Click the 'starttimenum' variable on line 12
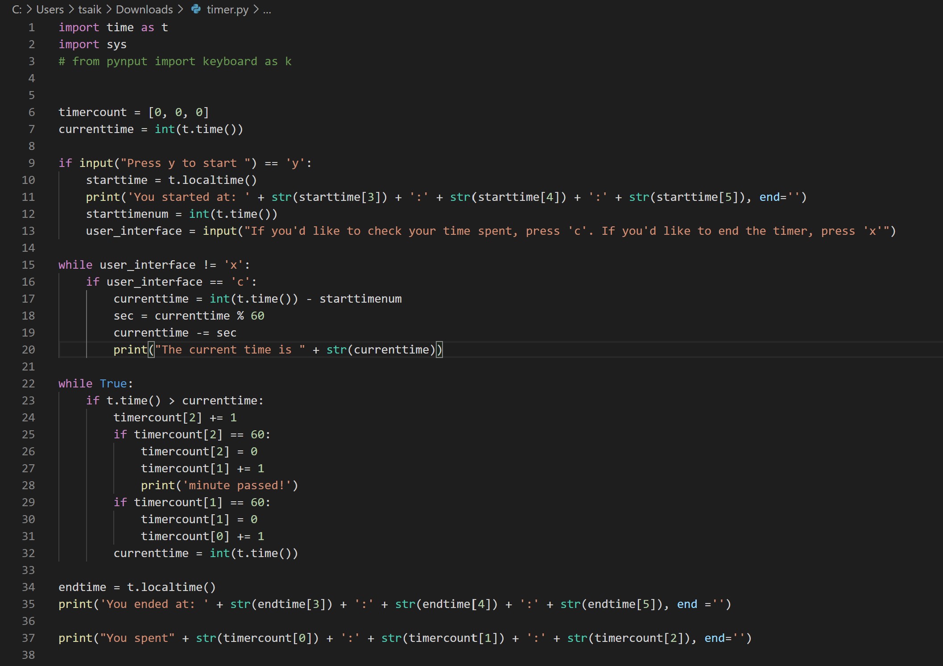This screenshot has height=666, width=943. click(x=127, y=214)
